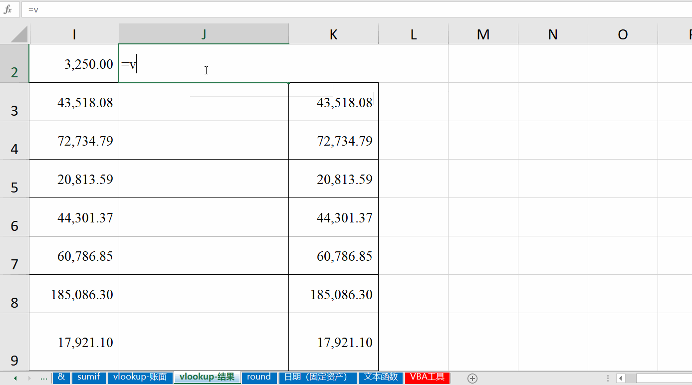This screenshot has width=692, height=385.
Task: Select column I header
Action: 74,34
